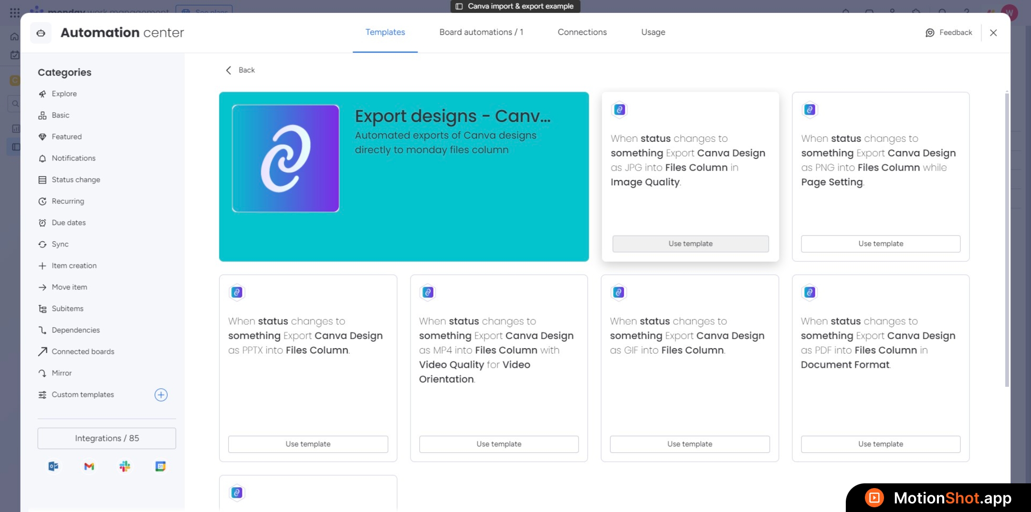Use template for MP4 export
The image size is (1031, 512).
[x=499, y=444]
